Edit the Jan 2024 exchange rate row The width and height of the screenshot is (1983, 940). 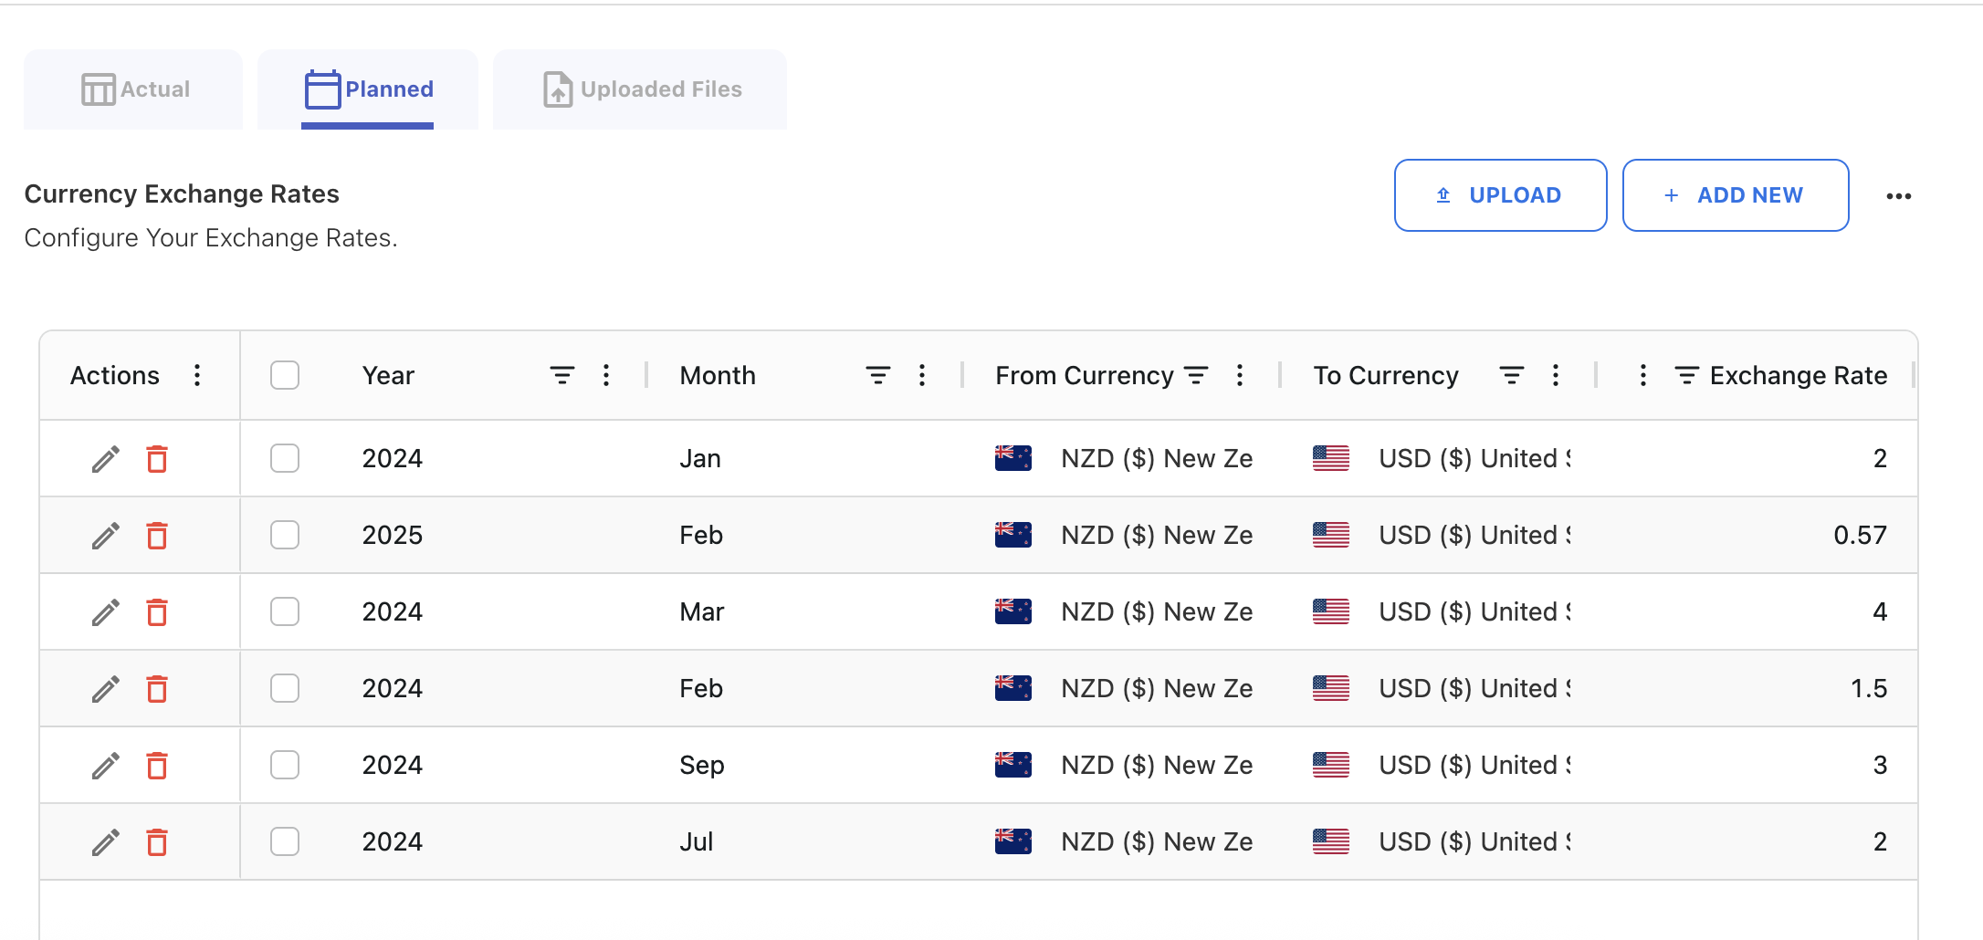click(105, 459)
